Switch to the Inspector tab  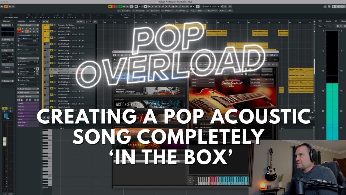click(x=21, y=21)
